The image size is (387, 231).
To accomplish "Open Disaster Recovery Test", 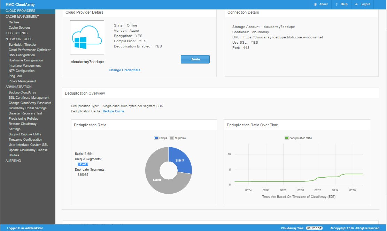I will point(25,113).
